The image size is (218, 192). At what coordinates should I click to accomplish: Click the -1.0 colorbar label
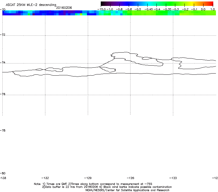tap(110, 9)
